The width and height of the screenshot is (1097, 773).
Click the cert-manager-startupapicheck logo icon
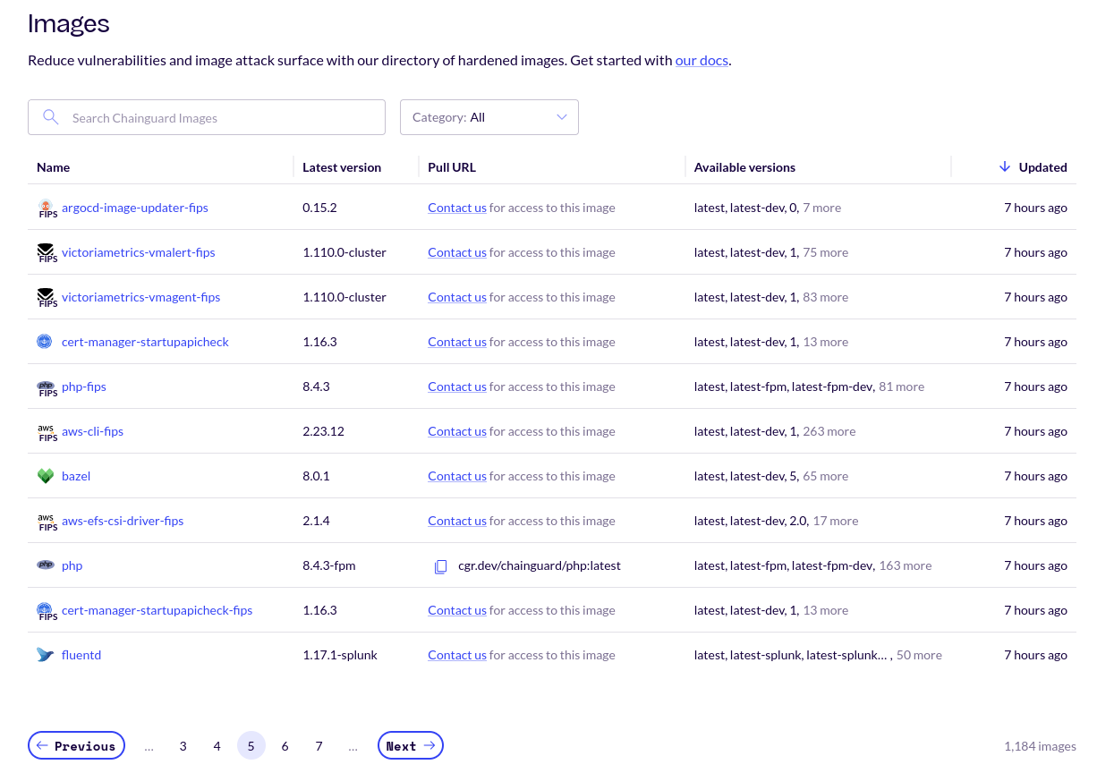pyautogui.click(x=46, y=341)
